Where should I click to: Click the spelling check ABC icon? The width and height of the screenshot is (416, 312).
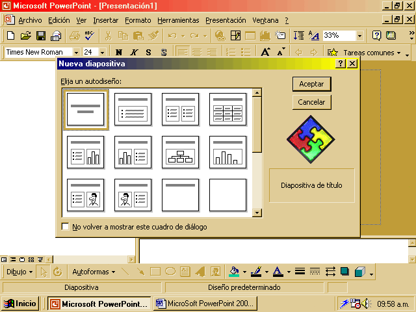coord(90,35)
